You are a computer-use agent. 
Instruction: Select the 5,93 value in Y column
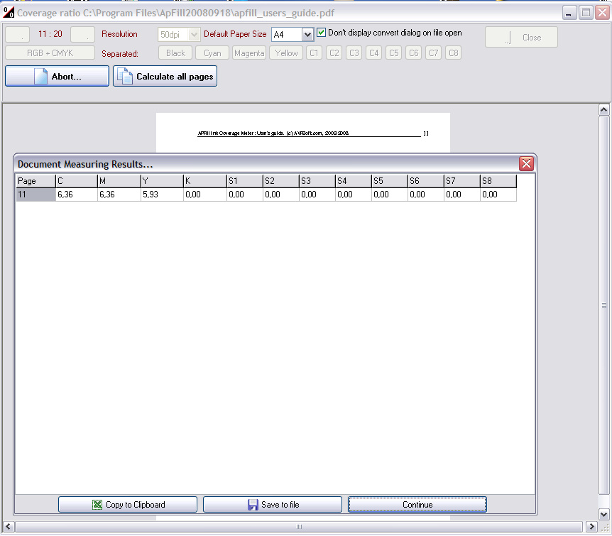pyautogui.click(x=162, y=195)
